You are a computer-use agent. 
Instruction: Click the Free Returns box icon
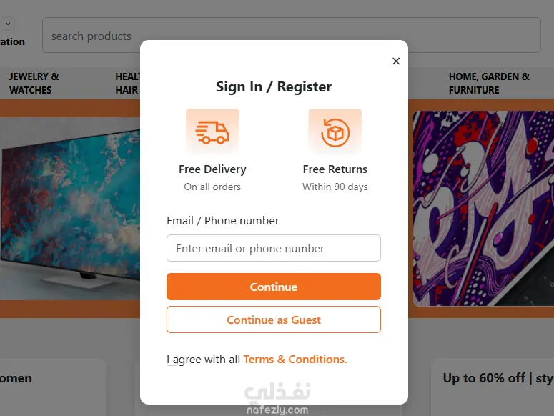(335, 132)
